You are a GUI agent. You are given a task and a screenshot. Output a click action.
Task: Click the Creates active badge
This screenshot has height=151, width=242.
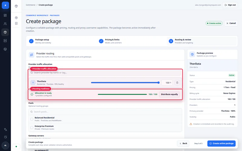coord(214,23)
